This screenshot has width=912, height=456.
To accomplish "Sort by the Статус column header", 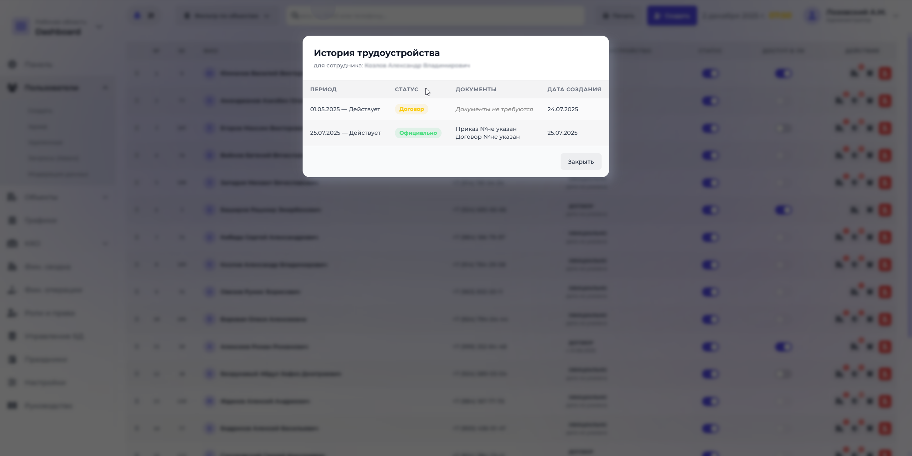I will coord(406,89).
